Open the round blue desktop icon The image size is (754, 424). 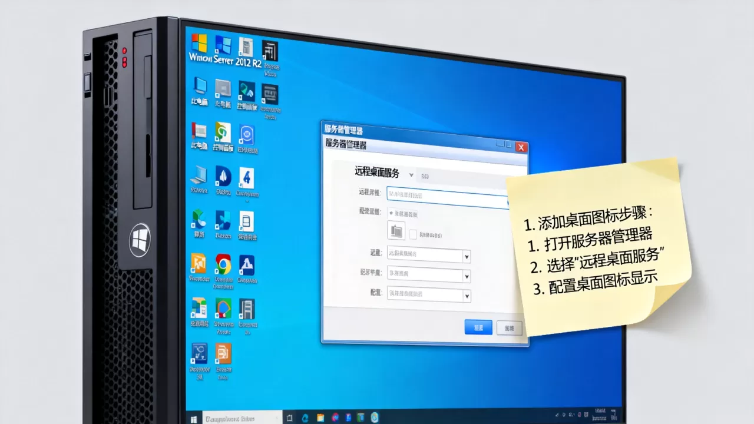pos(247,135)
